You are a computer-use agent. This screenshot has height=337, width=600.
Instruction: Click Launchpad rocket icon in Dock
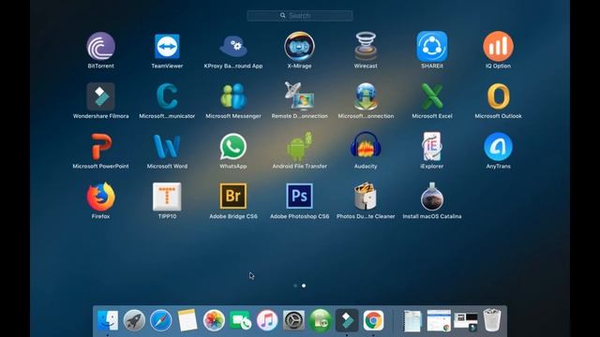pyautogui.click(x=134, y=320)
